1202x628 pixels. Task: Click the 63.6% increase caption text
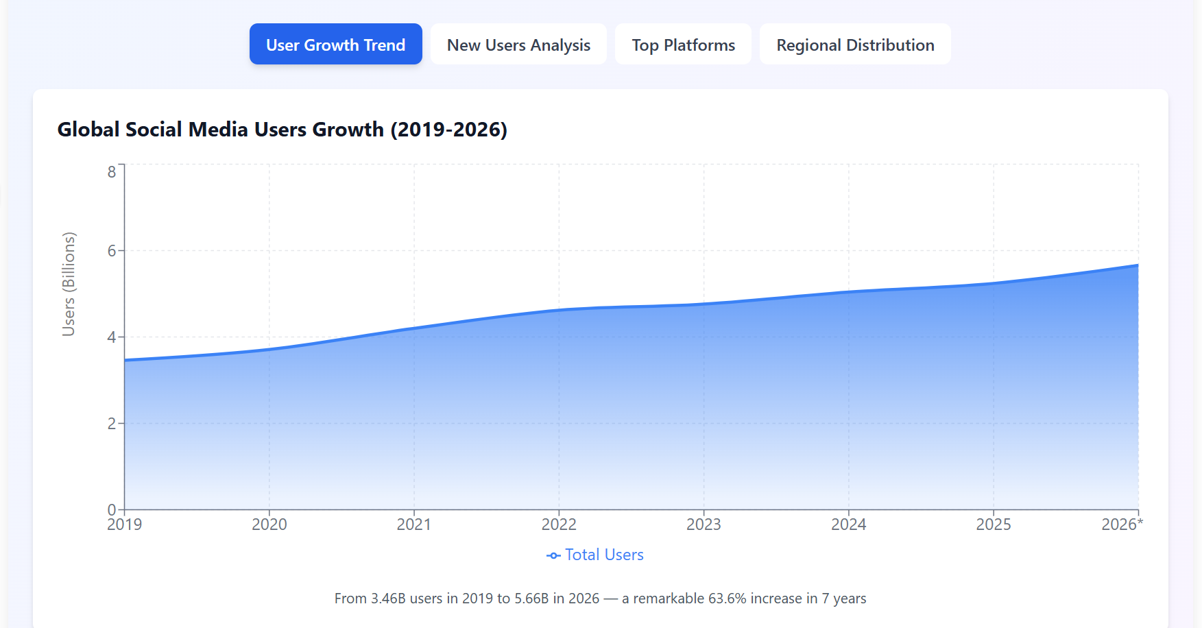(x=600, y=599)
